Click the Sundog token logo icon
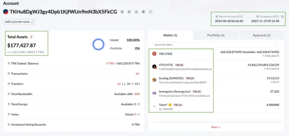 click(154, 80)
